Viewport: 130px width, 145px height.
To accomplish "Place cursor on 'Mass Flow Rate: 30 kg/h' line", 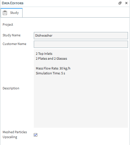I will (53, 68).
